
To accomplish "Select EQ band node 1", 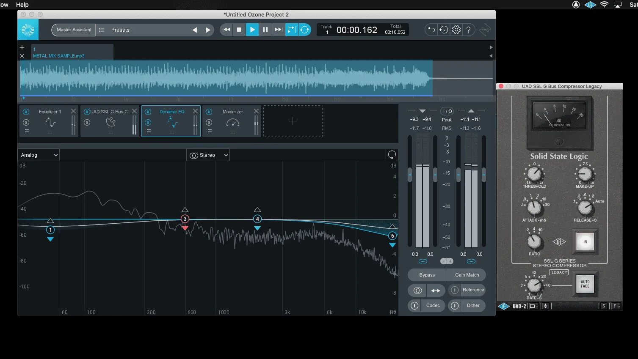I will point(50,230).
